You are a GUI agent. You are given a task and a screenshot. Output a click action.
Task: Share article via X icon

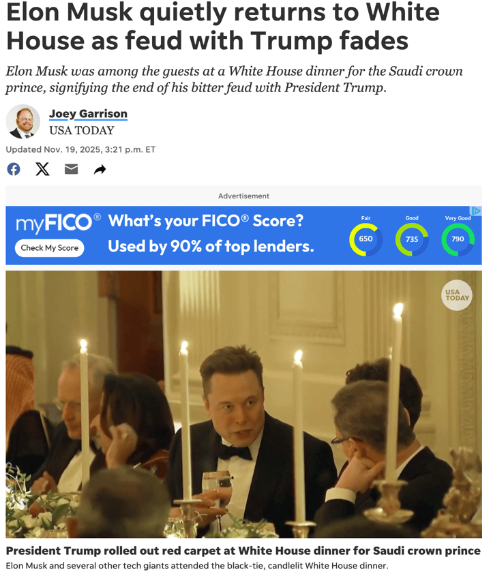point(42,169)
